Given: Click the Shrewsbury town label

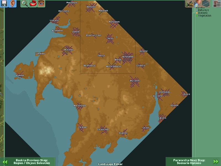Looking at the screenshot, I should 89,66.
